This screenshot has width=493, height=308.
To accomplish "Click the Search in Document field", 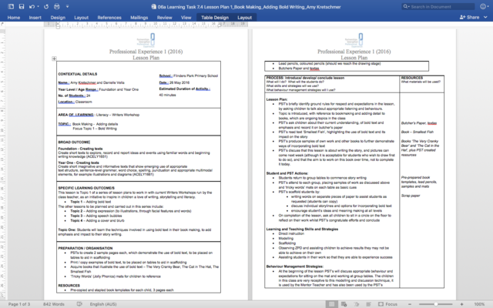I will point(438,6).
